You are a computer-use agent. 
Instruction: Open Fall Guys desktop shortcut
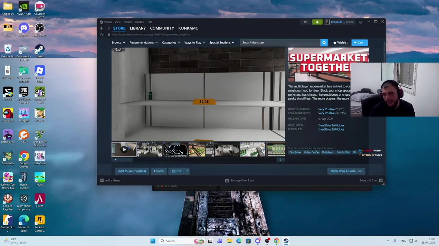tap(24, 115)
